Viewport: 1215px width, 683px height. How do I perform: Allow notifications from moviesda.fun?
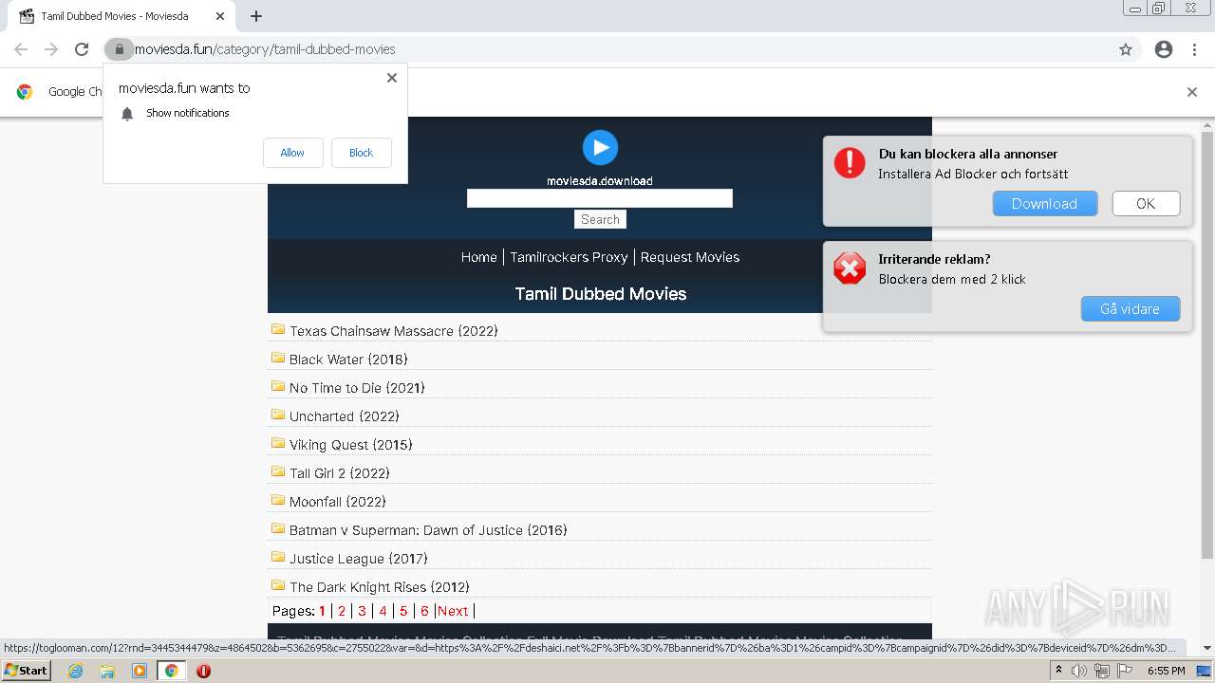point(292,153)
